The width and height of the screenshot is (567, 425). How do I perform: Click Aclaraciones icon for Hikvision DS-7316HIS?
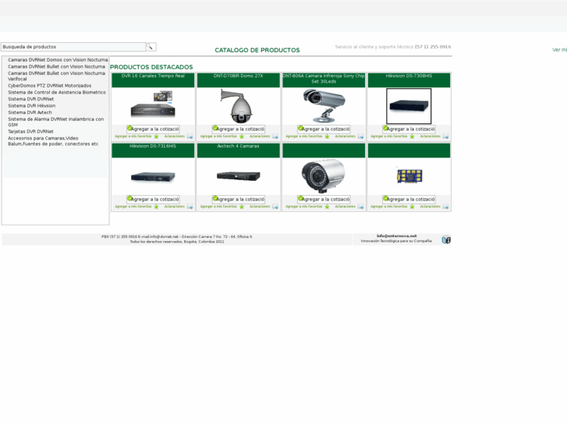click(x=190, y=207)
